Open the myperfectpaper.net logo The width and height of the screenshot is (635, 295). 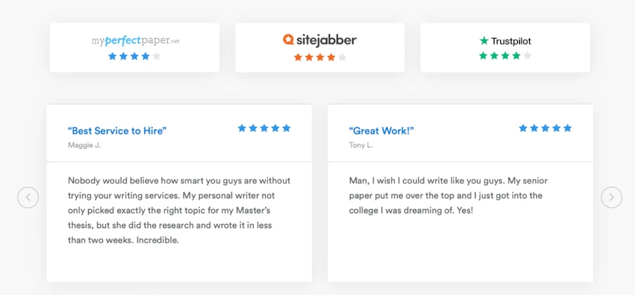coord(135,41)
